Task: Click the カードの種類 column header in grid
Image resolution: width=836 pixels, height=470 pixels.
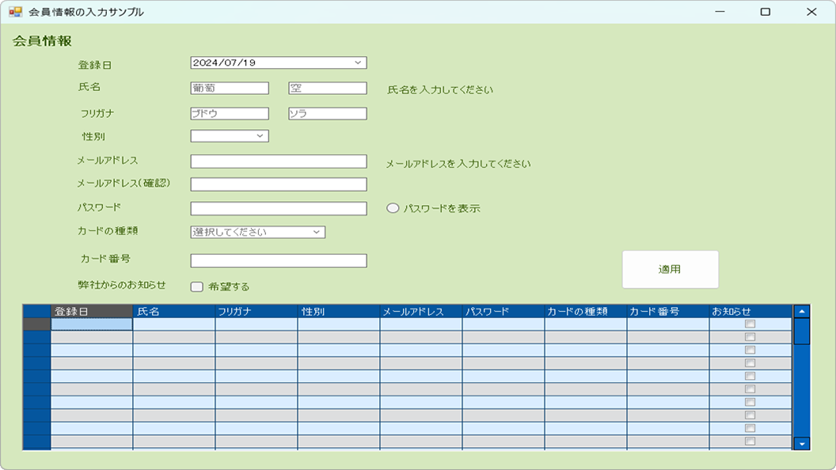Action: [585, 311]
